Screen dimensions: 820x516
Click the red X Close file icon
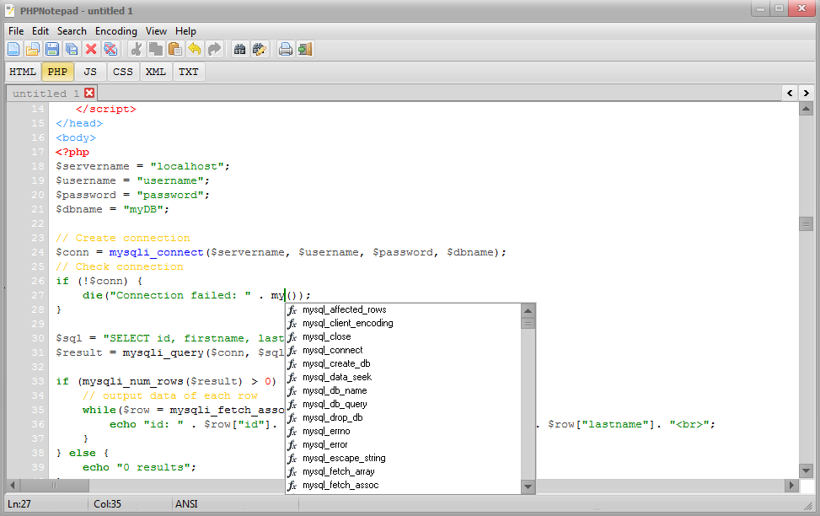coord(91,49)
